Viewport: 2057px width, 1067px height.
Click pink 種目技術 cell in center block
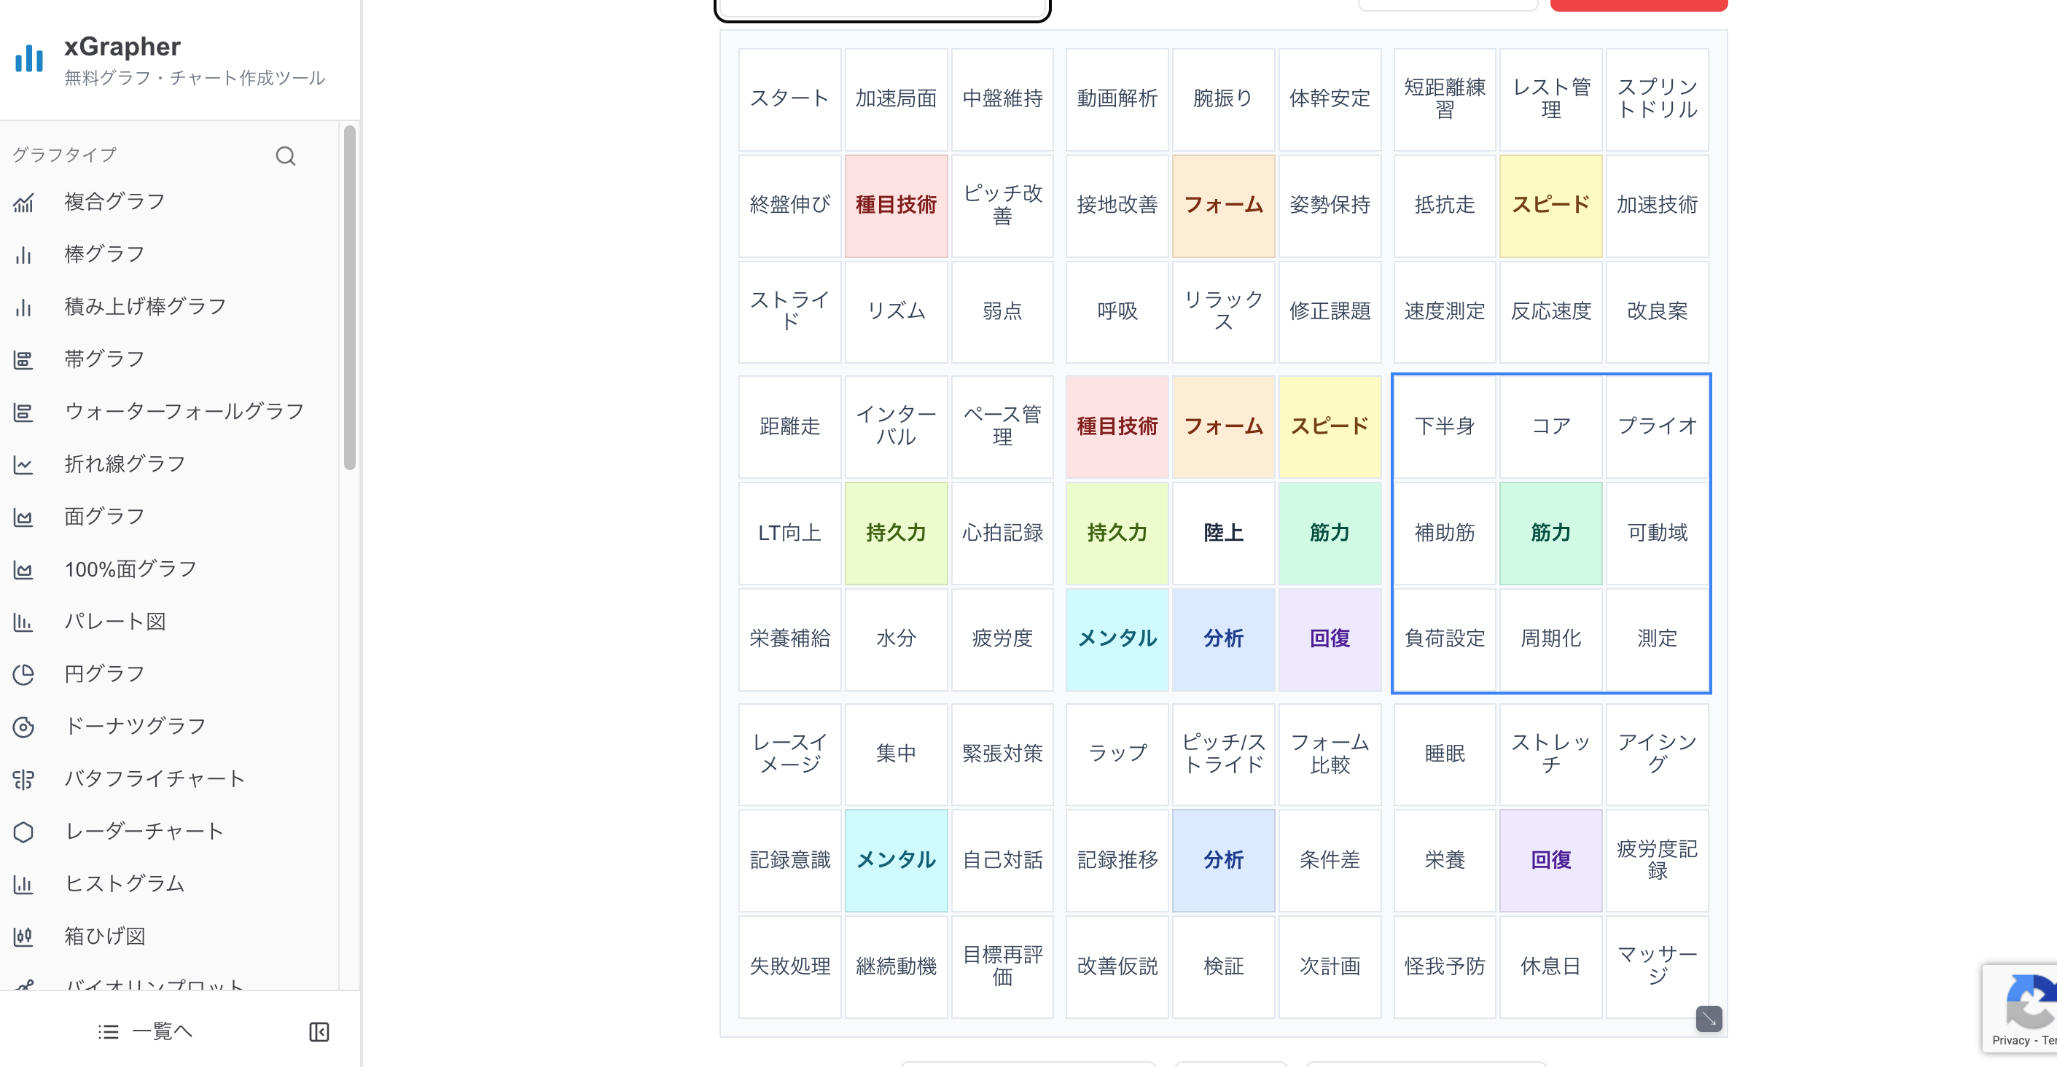[1117, 426]
